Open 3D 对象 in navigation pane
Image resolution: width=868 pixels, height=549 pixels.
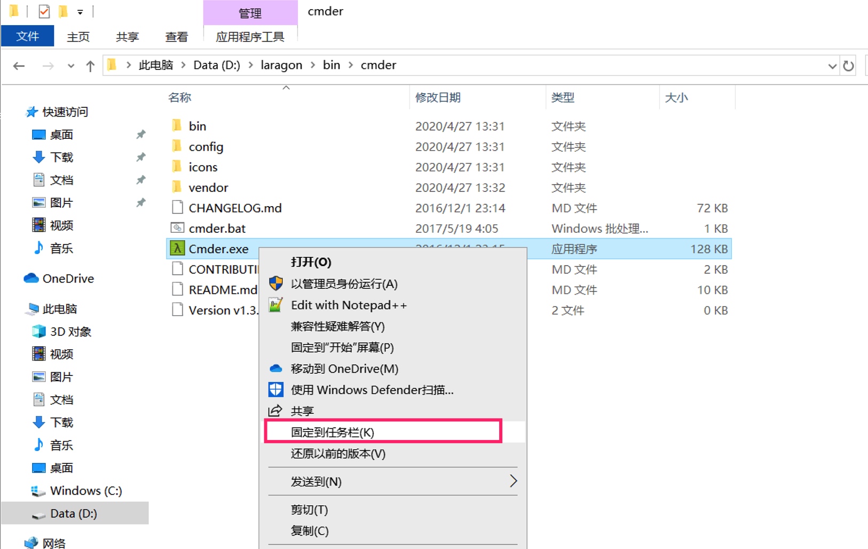click(x=70, y=332)
